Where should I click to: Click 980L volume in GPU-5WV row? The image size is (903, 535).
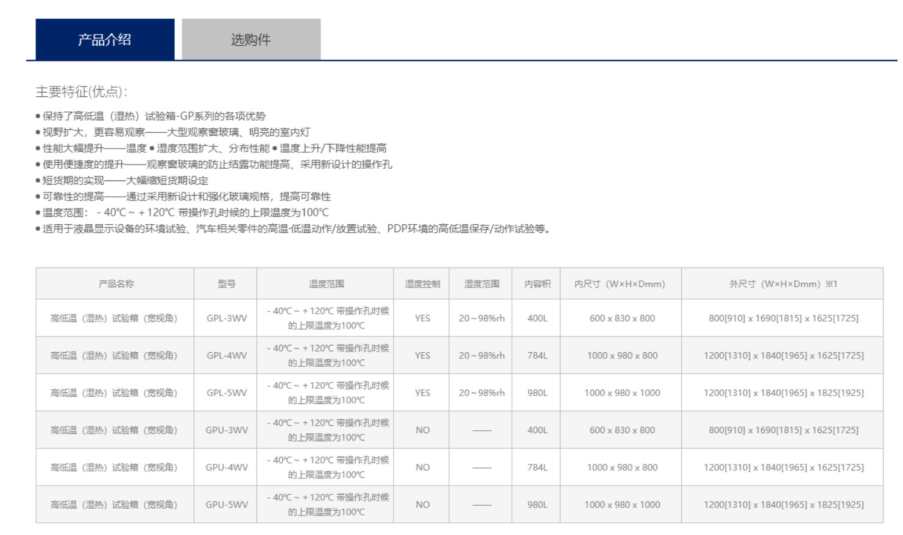pos(537,505)
